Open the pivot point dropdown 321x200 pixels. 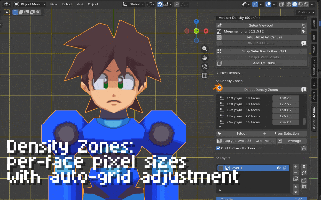coord(151,4)
